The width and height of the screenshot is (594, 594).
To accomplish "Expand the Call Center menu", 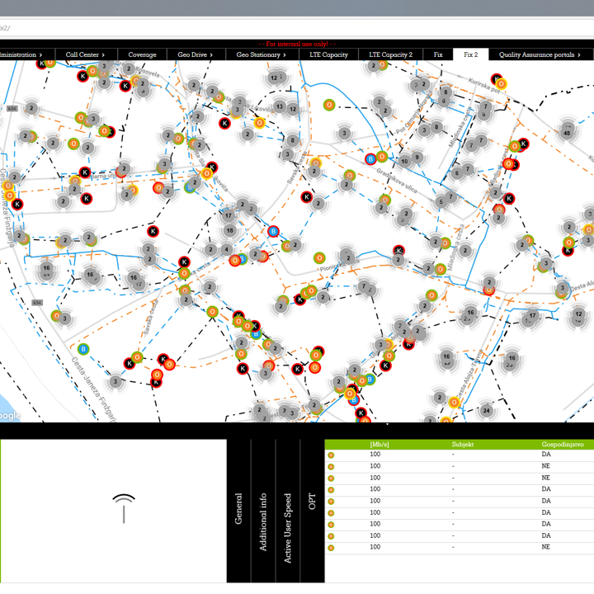I will [x=85, y=54].
